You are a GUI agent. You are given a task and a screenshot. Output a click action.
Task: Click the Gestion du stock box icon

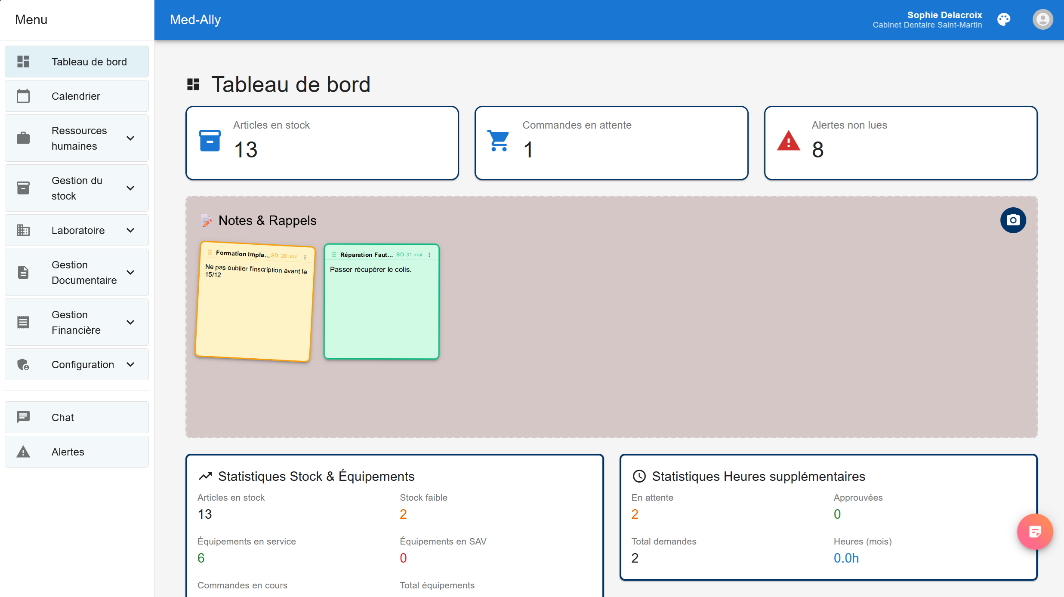pyautogui.click(x=23, y=188)
